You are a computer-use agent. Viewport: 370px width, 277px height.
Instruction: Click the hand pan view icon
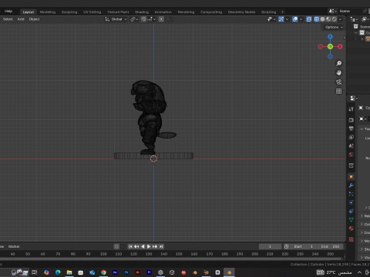point(339,73)
